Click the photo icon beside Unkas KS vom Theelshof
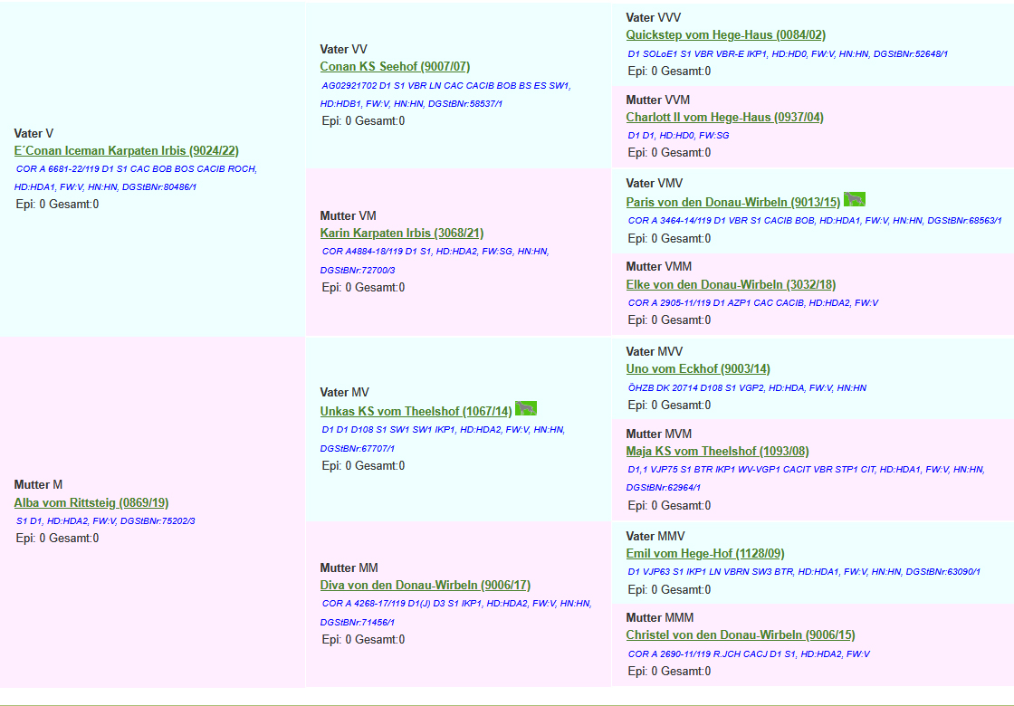The width and height of the screenshot is (1014, 706). [x=526, y=409]
